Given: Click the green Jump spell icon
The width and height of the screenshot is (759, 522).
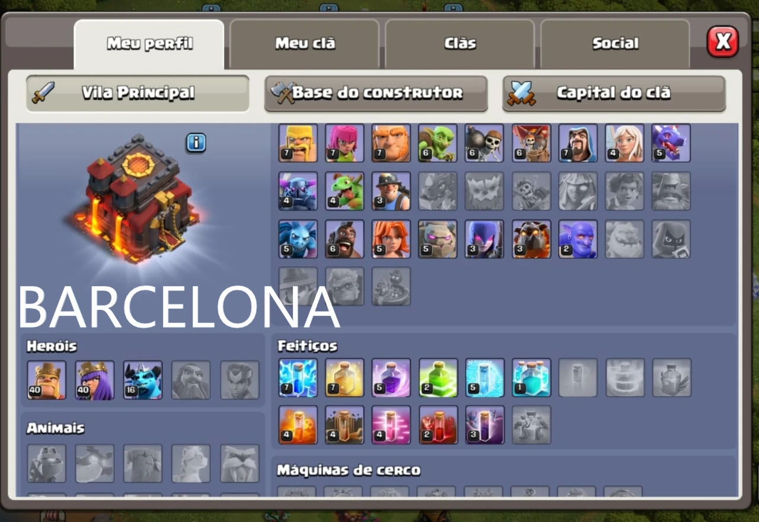Looking at the screenshot, I should click(x=438, y=377).
